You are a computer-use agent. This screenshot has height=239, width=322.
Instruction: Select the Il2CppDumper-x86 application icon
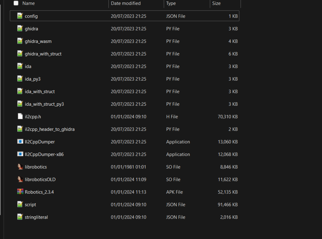tap(20, 154)
